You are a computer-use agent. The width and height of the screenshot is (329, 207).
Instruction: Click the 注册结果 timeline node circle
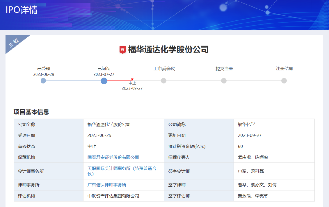(284, 80)
